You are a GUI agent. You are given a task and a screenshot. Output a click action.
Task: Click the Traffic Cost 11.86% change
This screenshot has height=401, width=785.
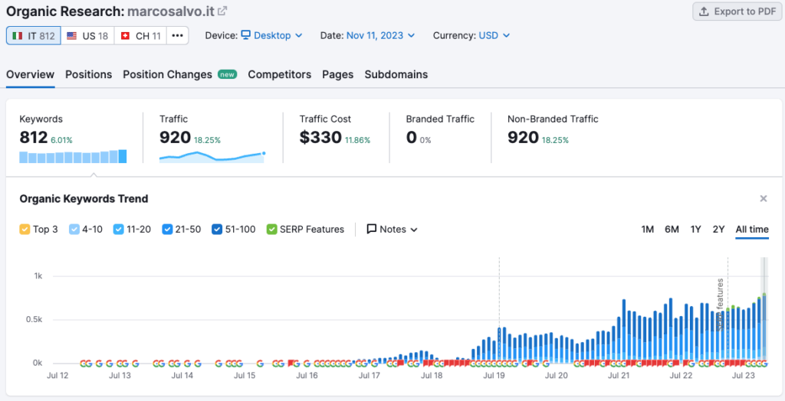357,141
